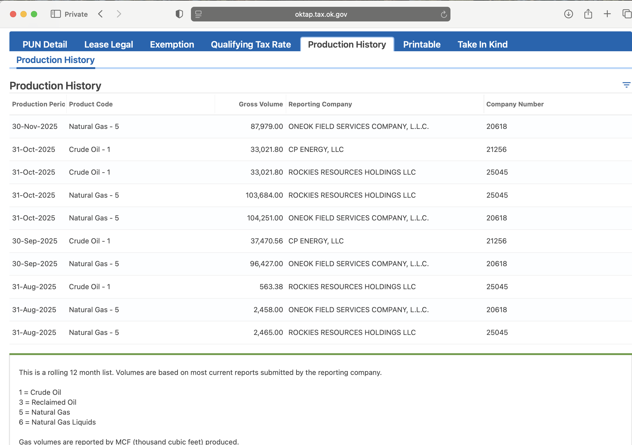This screenshot has height=445, width=632.
Task: Sort by Gross Volume column header
Action: [x=261, y=104]
